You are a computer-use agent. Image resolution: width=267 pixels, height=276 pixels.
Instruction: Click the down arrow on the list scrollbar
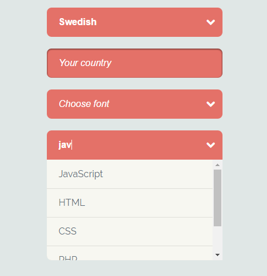217,255
